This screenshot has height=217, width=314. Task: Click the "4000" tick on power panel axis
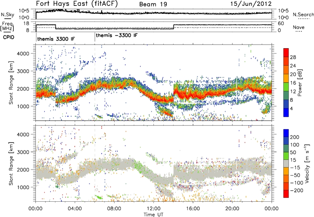23,54
